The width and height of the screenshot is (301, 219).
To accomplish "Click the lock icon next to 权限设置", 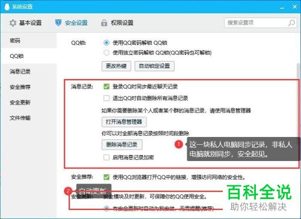I will [104, 23].
